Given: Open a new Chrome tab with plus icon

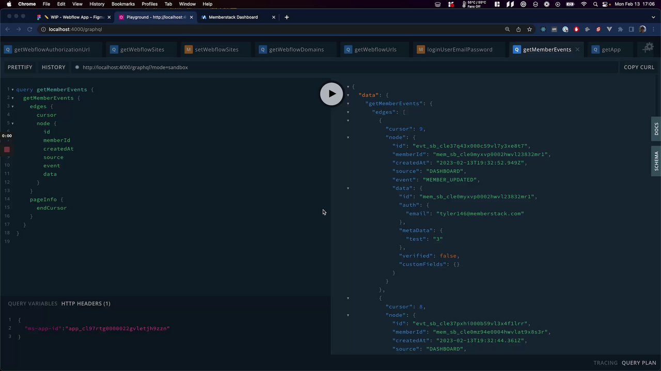Looking at the screenshot, I should pyautogui.click(x=287, y=17).
